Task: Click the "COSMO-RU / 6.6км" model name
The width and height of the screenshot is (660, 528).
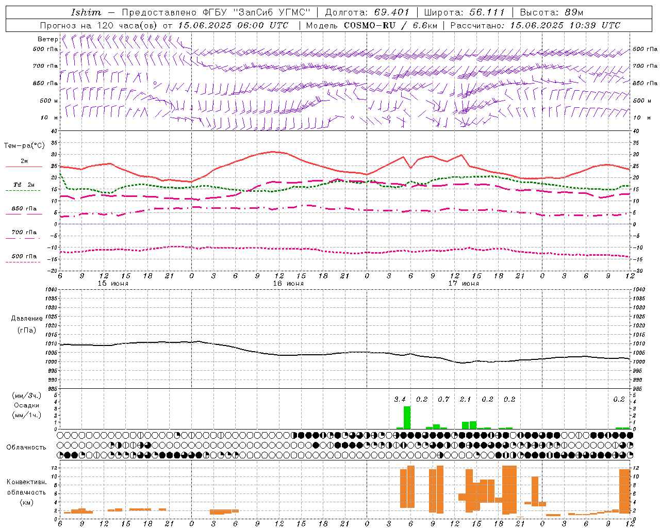Action: tap(390, 25)
